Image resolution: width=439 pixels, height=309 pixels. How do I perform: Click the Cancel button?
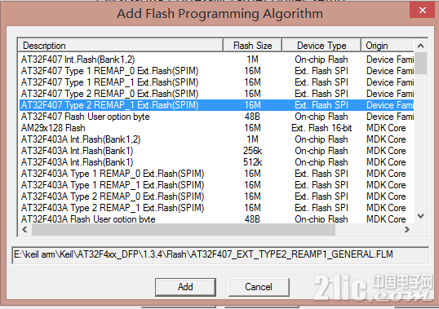[259, 287]
